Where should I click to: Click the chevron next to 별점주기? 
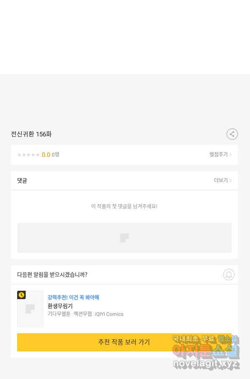(230, 154)
